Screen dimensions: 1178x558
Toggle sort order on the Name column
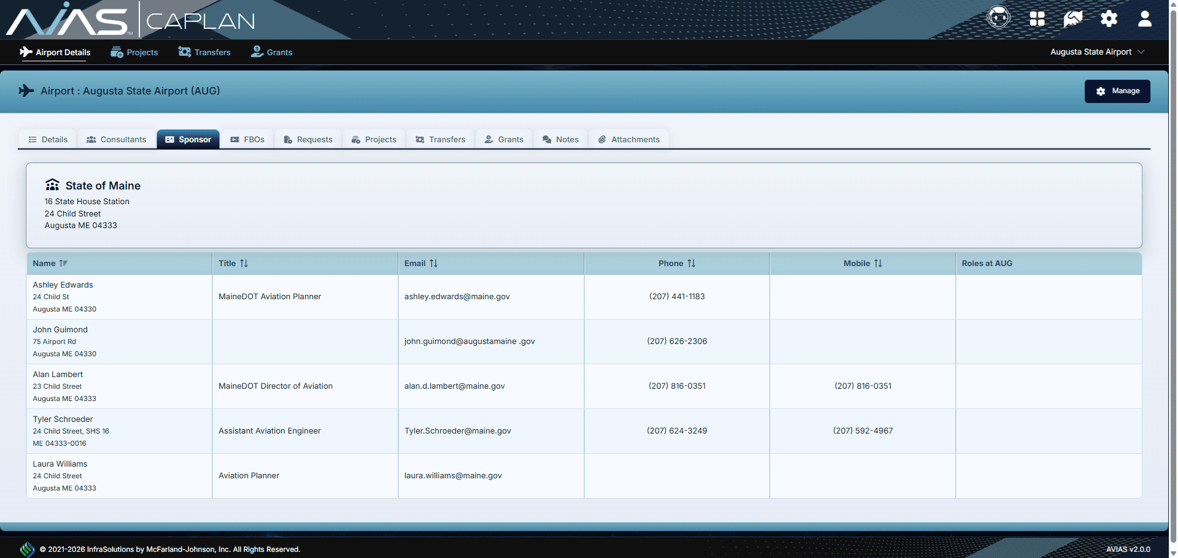(x=63, y=263)
